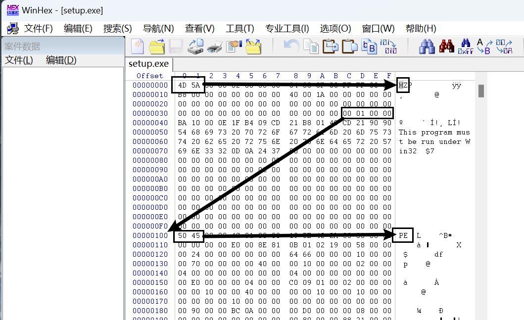Click the Copy Block two-pages icon
Screen dimensions: 524x320
click(311, 46)
